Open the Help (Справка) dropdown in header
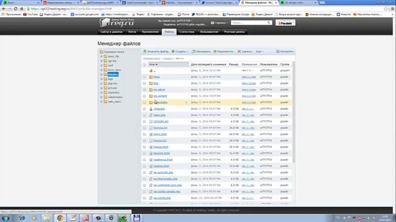The height and width of the screenshot is (222, 396). click(219, 23)
